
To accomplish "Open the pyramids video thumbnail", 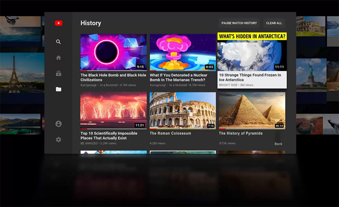I will coord(252,110).
